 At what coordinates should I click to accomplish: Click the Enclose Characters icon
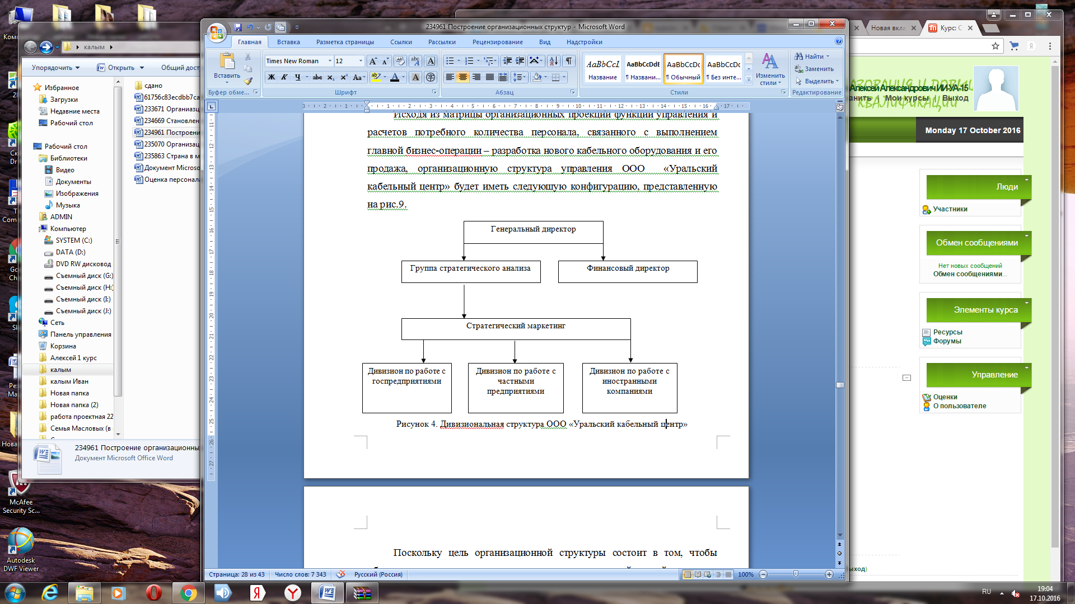pyautogui.click(x=431, y=77)
